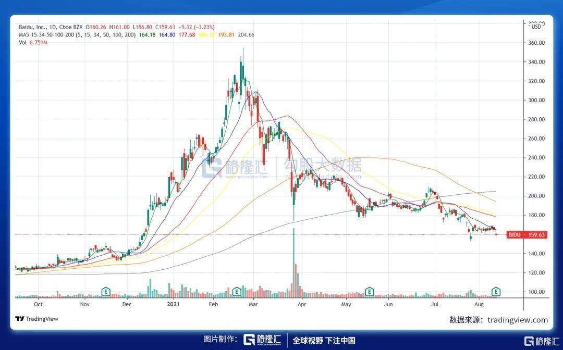The width and height of the screenshot is (563, 350).
Task: Click the Vol indicator legend
Action: (22, 43)
